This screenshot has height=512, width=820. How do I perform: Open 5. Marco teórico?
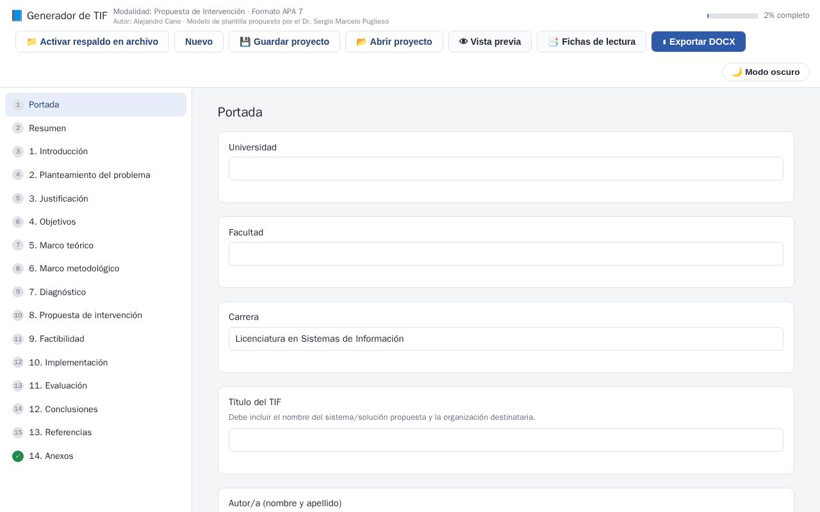pos(95,245)
